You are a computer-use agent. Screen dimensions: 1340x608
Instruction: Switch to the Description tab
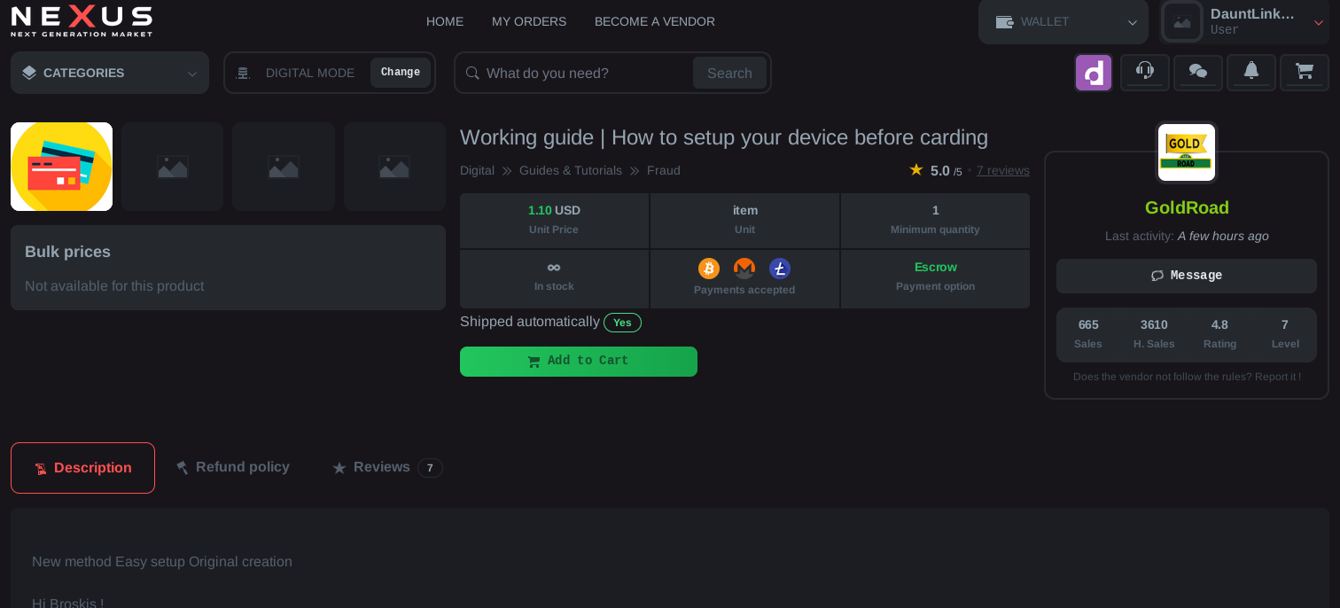82,468
